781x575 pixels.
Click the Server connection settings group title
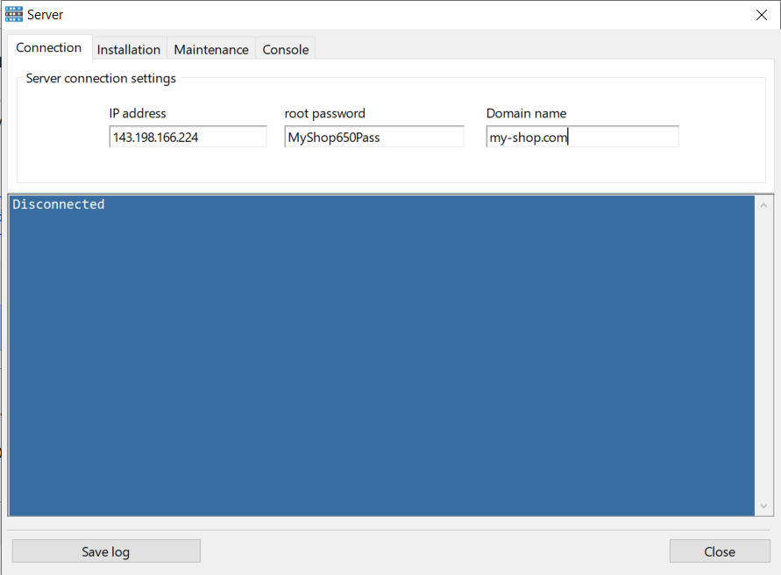(101, 79)
